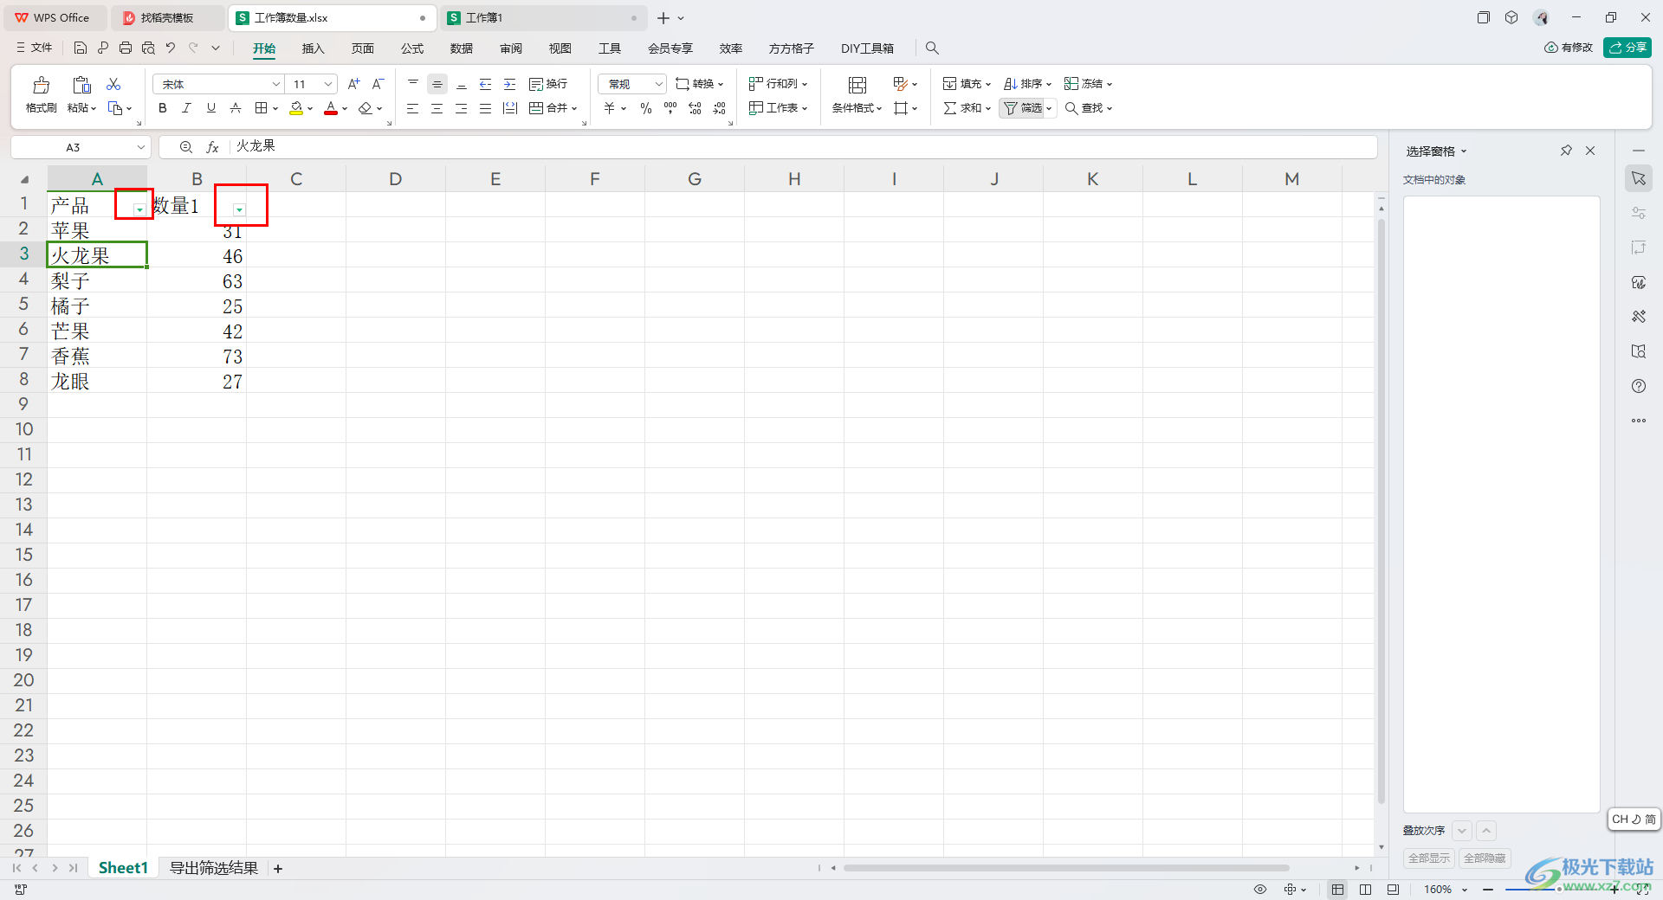This screenshot has width=1663, height=900.
Task: Click the fx insert function icon
Action: coord(212,147)
